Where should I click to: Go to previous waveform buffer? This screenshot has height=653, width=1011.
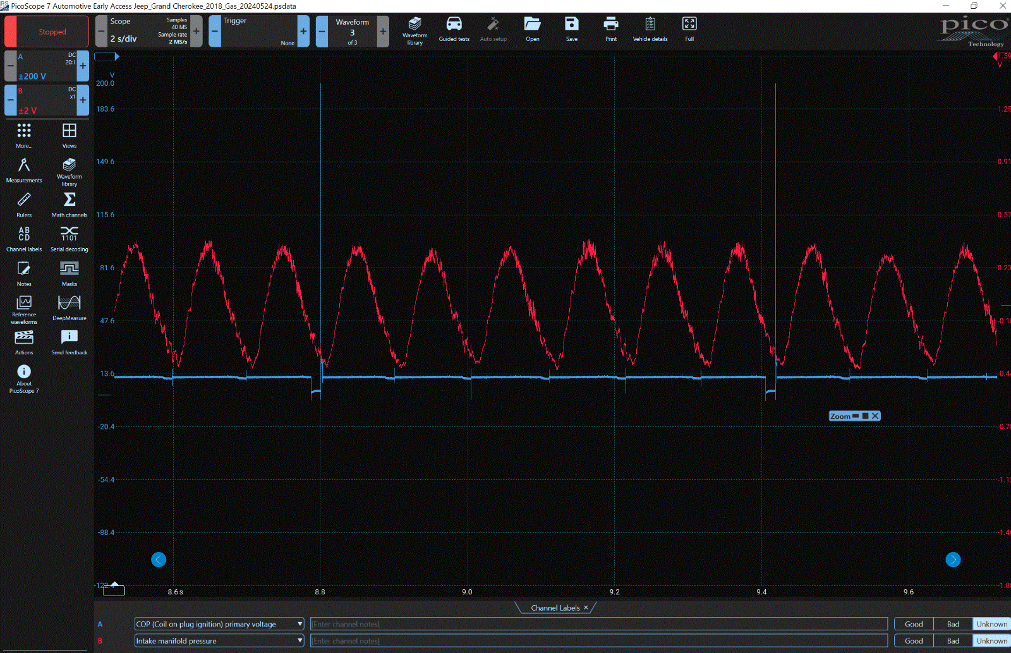[x=322, y=31]
